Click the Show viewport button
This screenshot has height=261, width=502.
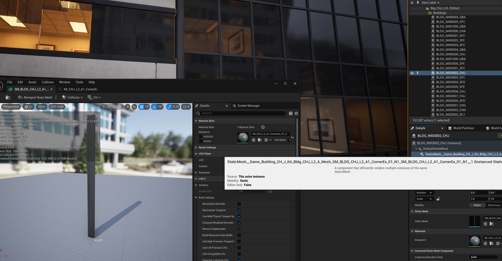click(x=42, y=106)
